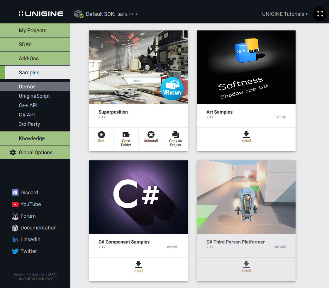329x288 pixels.
Task: Click the Global Options gear icon
Action: pos(13,152)
